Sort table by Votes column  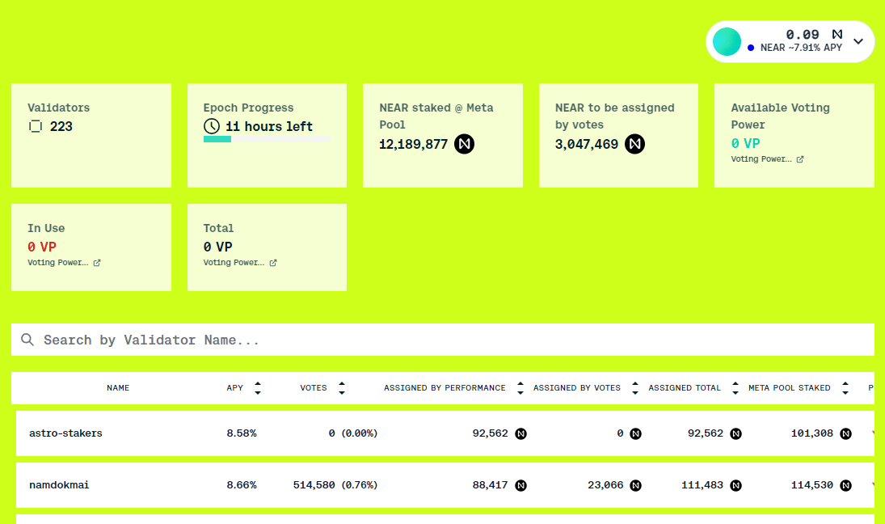(341, 388)
